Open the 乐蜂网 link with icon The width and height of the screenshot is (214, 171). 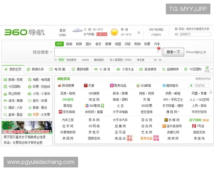tap(172, 120)
